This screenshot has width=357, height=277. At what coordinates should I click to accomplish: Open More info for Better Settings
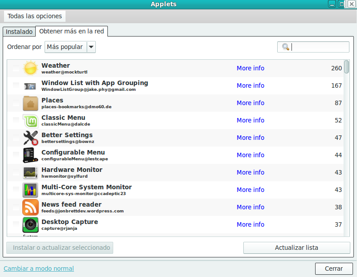[x=250, y=138]
